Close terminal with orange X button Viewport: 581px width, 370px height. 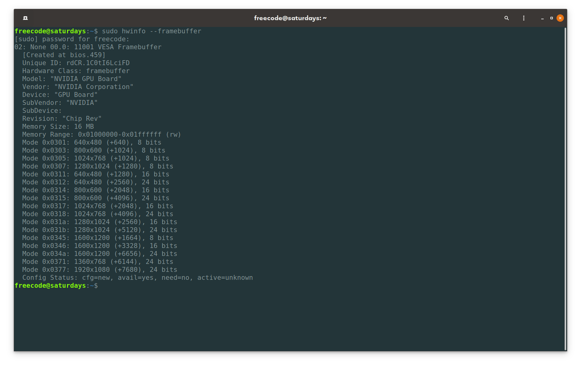point(560,18)
